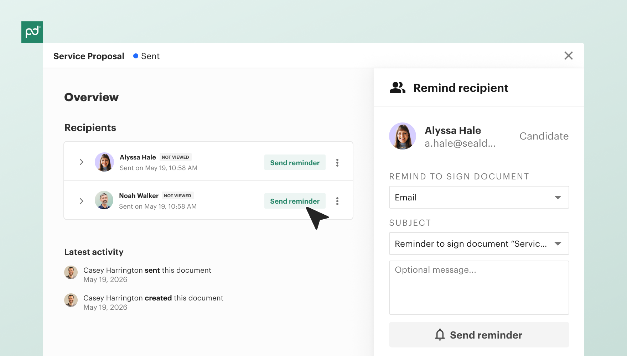The width and height of the screenshot is (627, 356).
Task: Click the bell Send reminder button
Action: [479, 335]
